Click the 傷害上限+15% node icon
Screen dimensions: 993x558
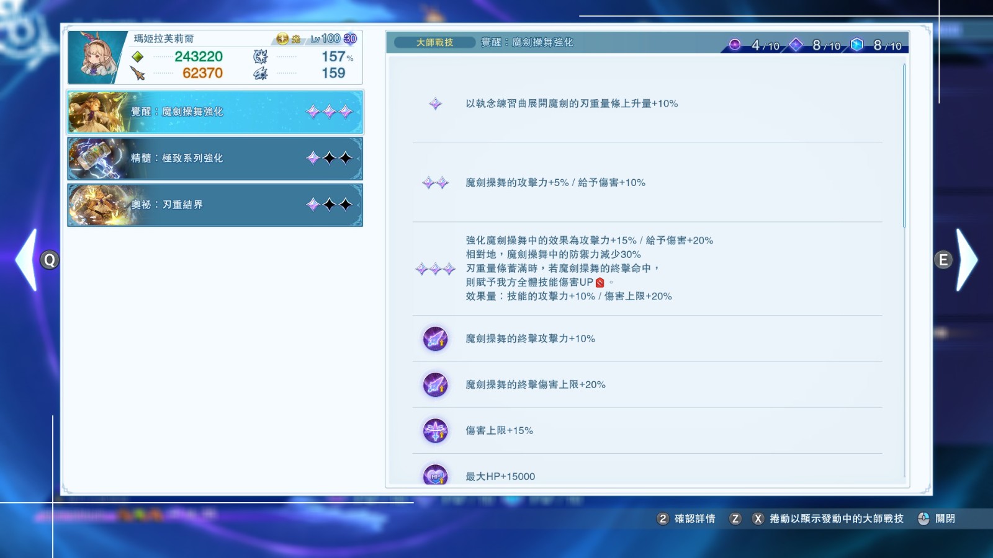click(x=435, y=430)
